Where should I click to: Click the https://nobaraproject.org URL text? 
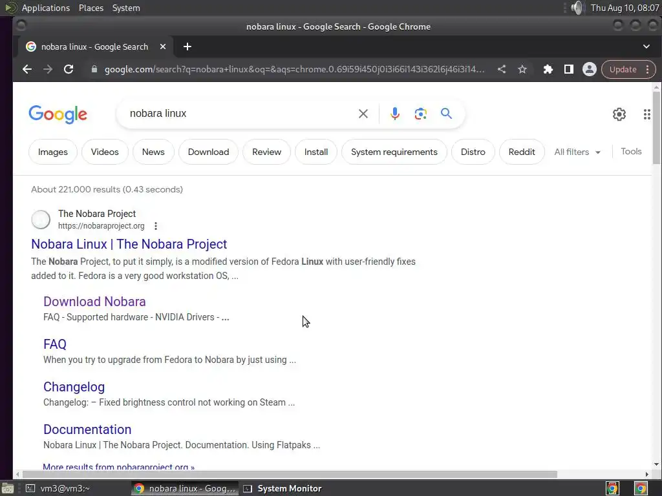101,226
